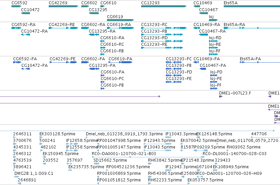Open the CG6602 gene entry
This screenshot has height=185, width=280.
pyautogui.click(x=89, y=3)
